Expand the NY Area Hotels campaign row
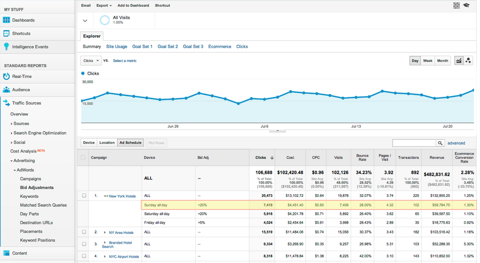 105,232
